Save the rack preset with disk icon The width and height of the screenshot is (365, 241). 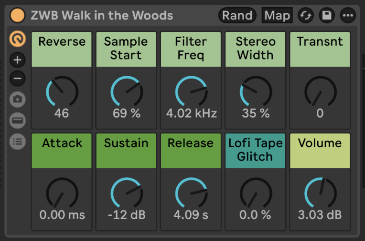click(x=327, y=15)
